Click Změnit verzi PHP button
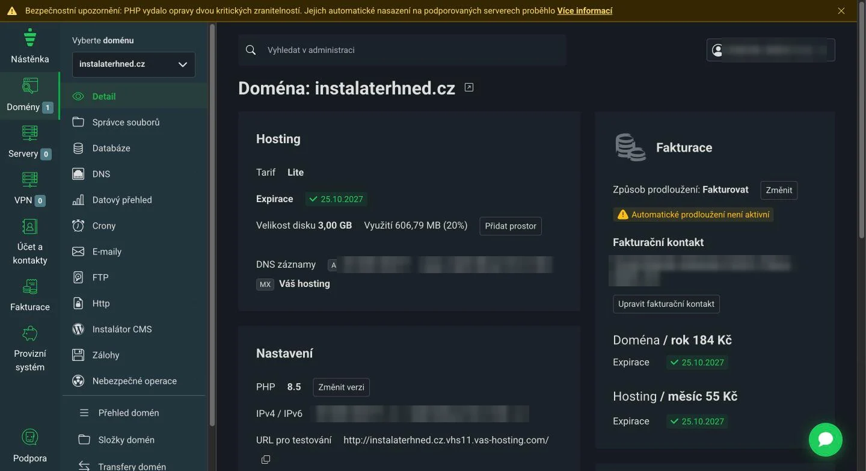Screen dimensions: 866x471 [x=341, y=387]
